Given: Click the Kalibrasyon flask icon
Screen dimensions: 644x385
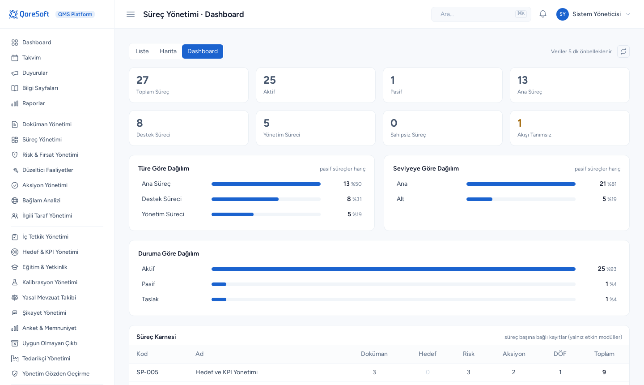Looking at the screenshot, I should 15,282.
